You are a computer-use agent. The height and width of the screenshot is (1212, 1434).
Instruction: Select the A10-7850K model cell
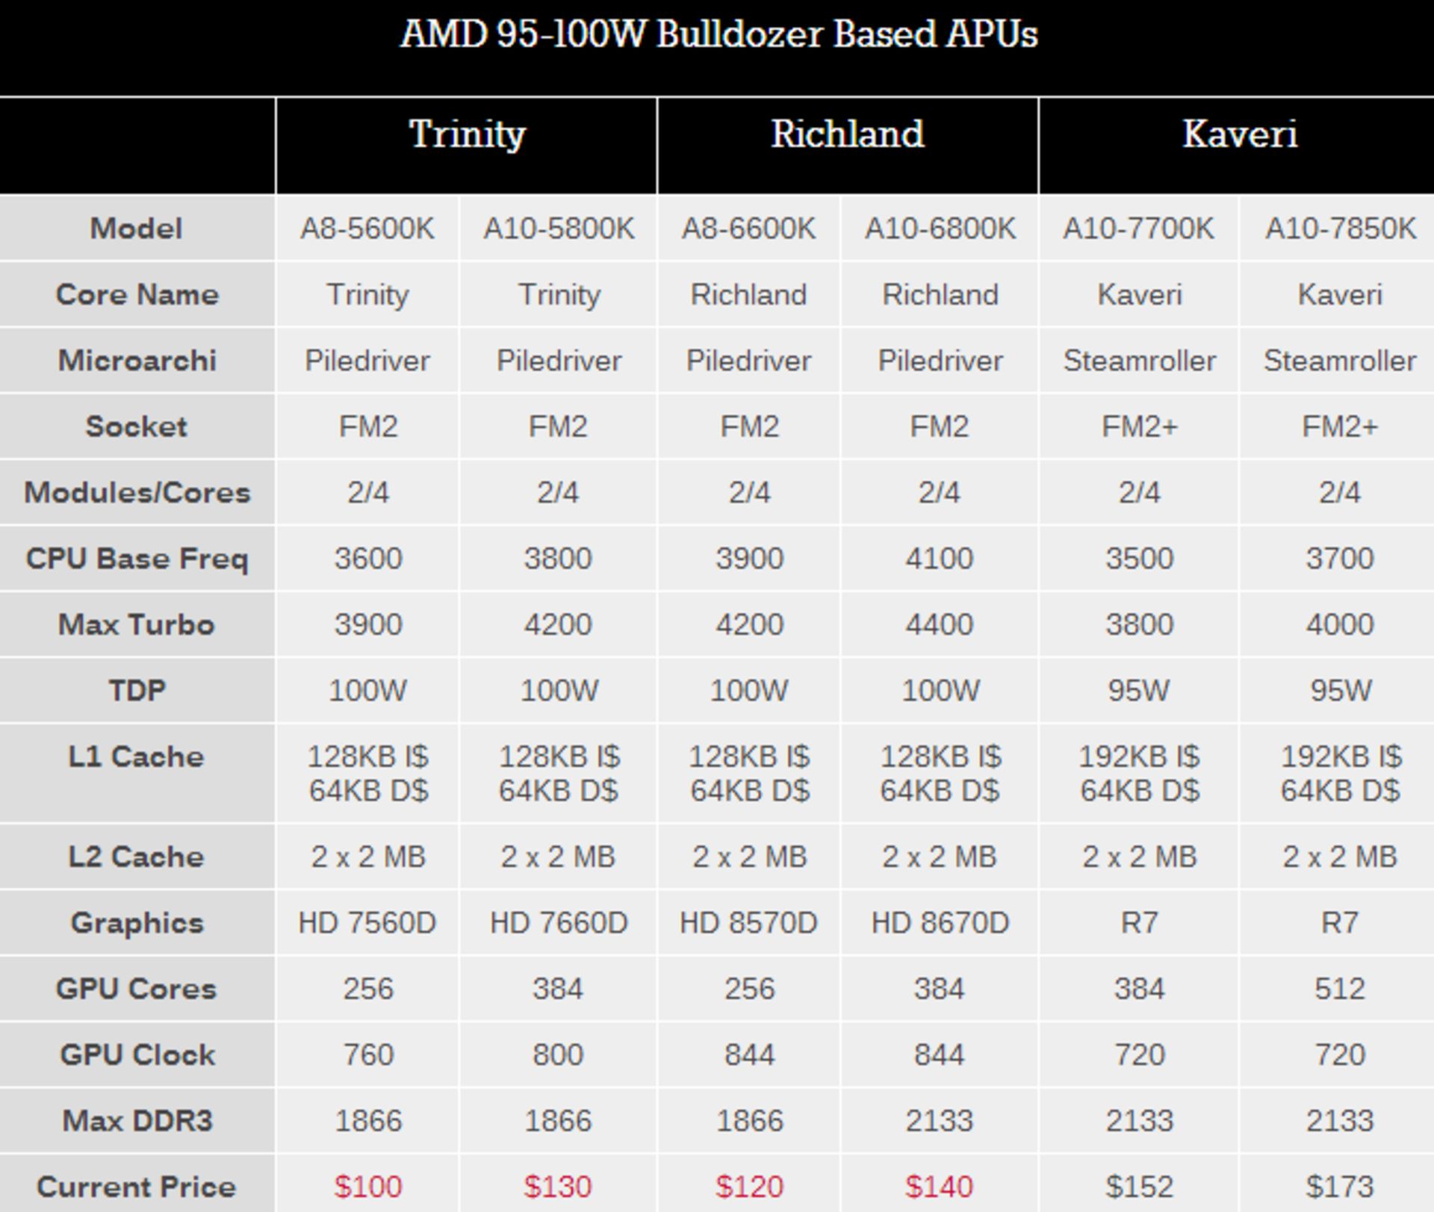[1340, 229]
